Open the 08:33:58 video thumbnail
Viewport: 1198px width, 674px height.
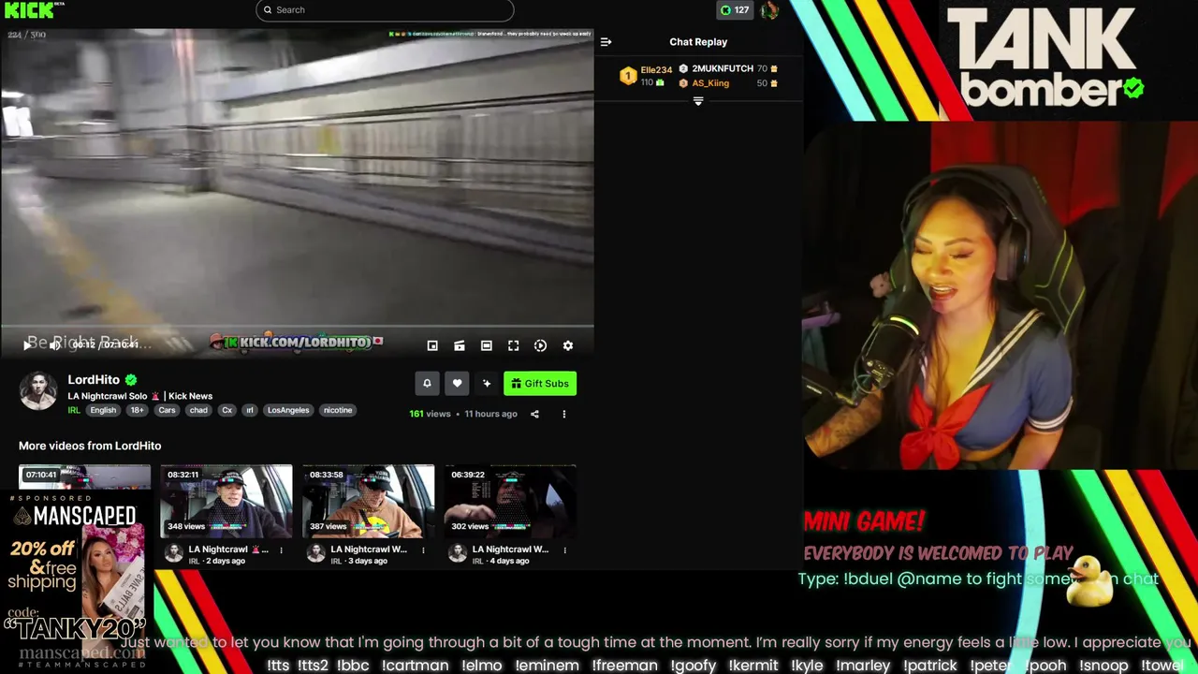pyautogui.click(x=368, y=501)
